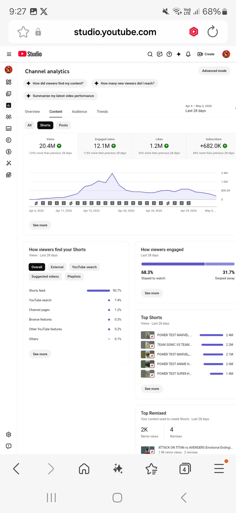Switch to the Audience tab
This screenshot has height=513, width=236.
tap(79, 112)
